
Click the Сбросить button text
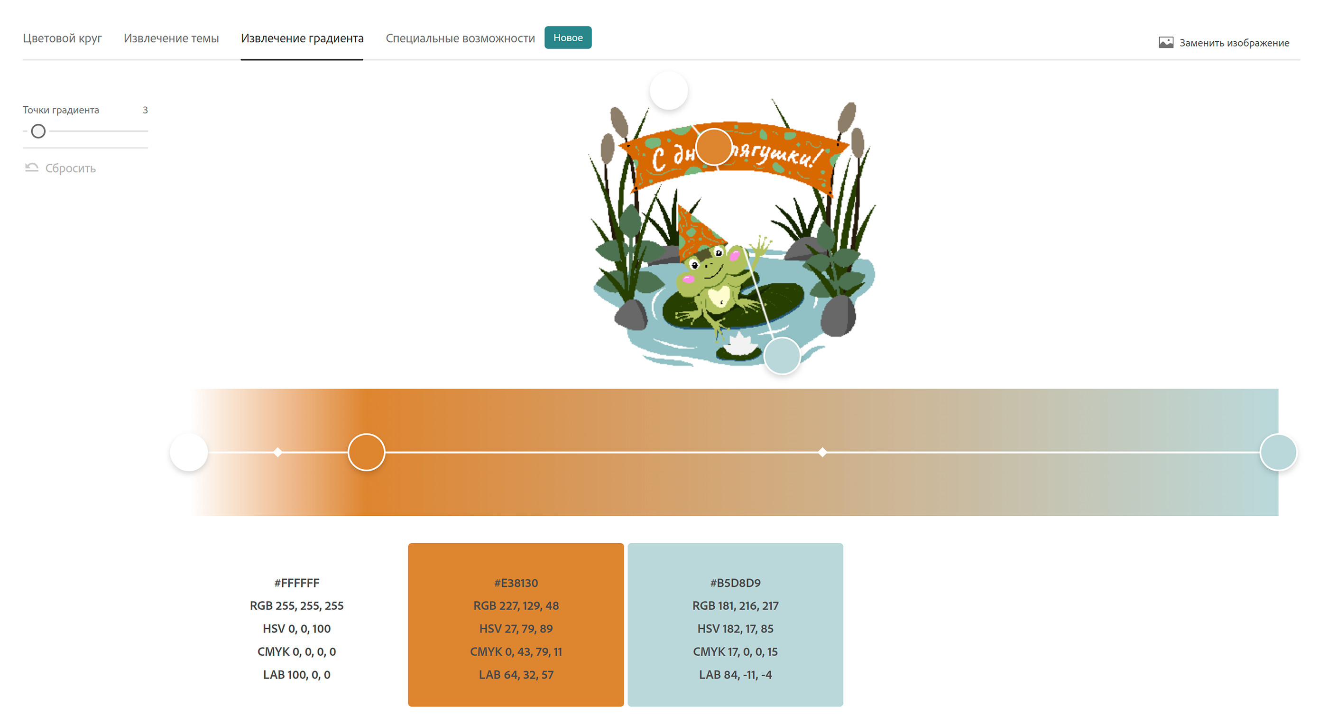(71, 168)
